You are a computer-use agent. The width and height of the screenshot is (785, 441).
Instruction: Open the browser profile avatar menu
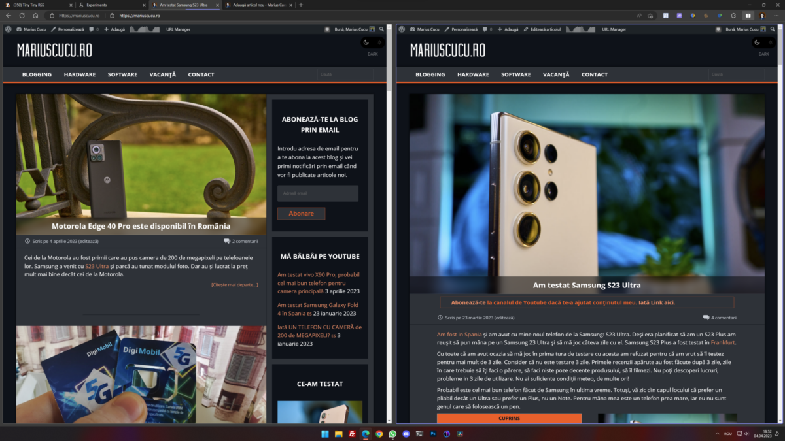pos(761,16)
